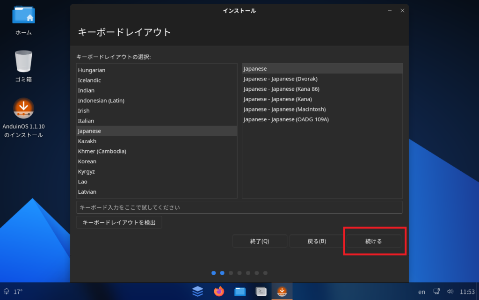Image resolution: width=479 pixels, height=300 pixels.
Task: Open the terminal from the taskbar
Action: click(261, 291)
